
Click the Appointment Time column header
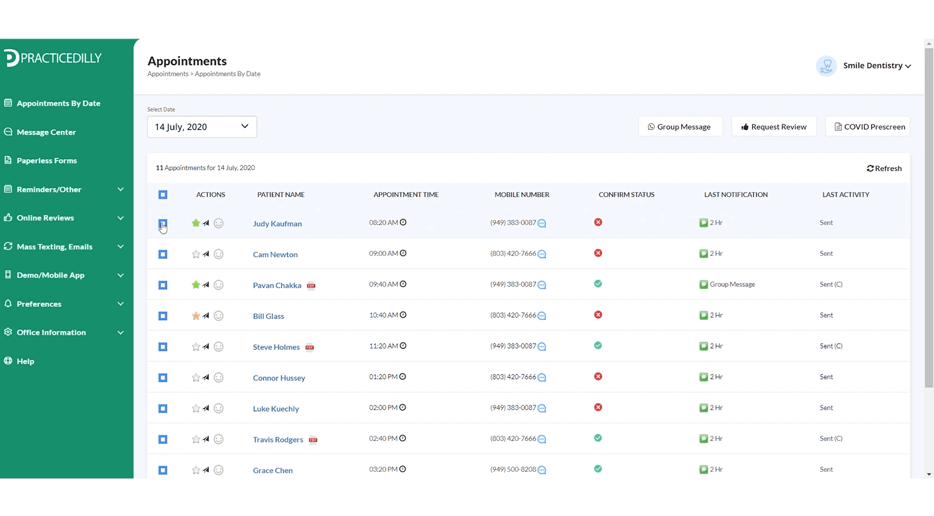tap(406, 194)
